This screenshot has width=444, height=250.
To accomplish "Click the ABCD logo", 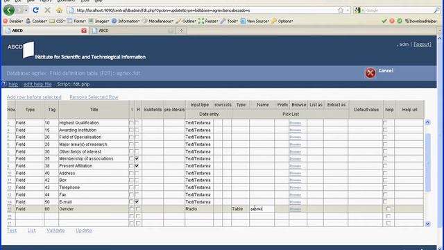I will (21, 49).
